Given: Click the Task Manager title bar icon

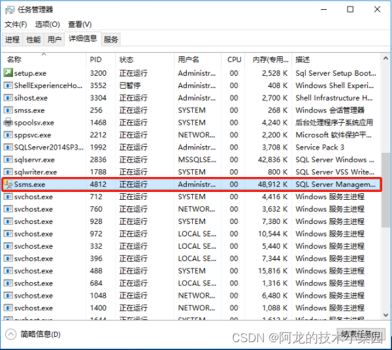Looking at the screenshot, I should [10, 10].
